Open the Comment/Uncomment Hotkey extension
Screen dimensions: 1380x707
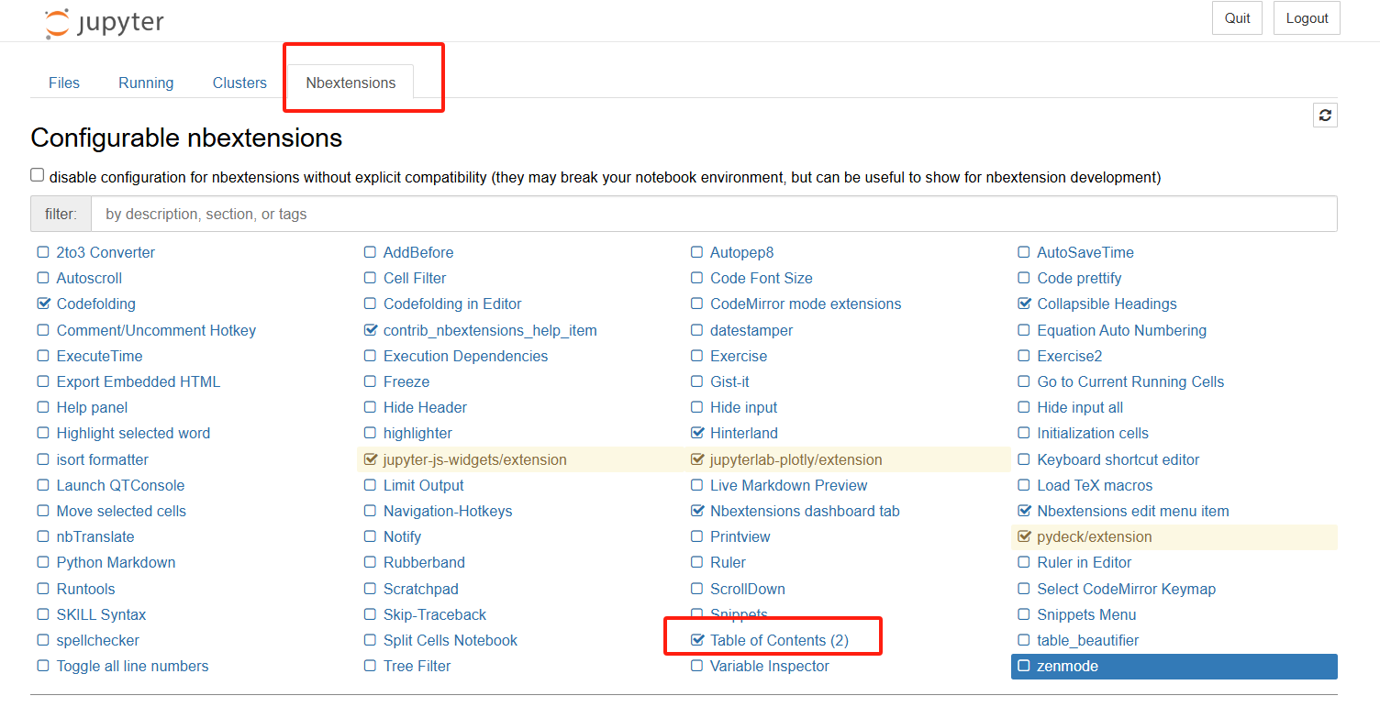pos(156,330)
